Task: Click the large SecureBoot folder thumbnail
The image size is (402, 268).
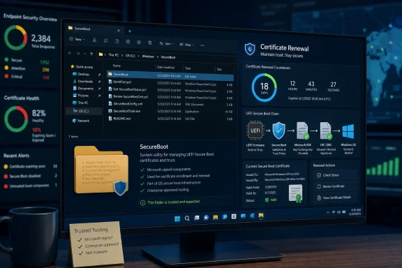Action: click(101, 170)
